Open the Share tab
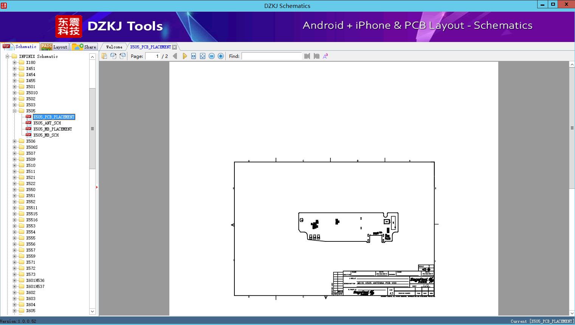This screenshot has width=575, height=325. point(84,47)
